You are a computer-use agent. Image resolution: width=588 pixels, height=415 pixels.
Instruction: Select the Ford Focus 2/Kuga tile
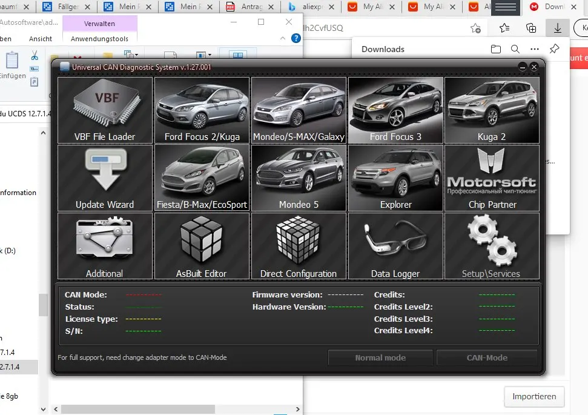click(202, 110)
